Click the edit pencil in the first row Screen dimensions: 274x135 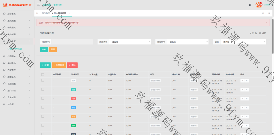tap(242, 81)
